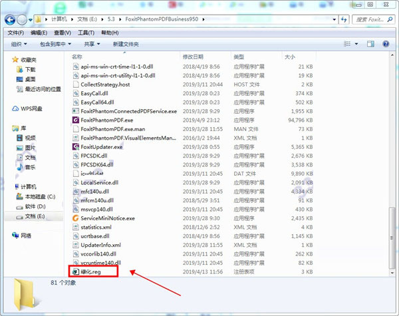Click the change view icon
The width and height of the screenshot is (399, 316).
347,44
